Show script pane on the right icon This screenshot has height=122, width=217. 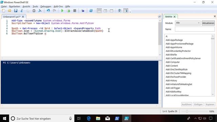pyautogui.click(x=105, y=11)
